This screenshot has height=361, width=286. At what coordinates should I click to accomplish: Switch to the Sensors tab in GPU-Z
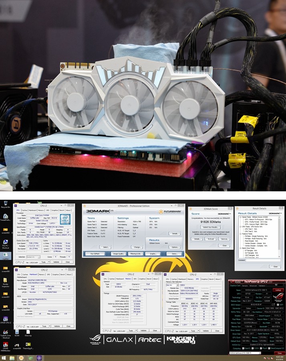pyautogui.click(x=245, y=286)
